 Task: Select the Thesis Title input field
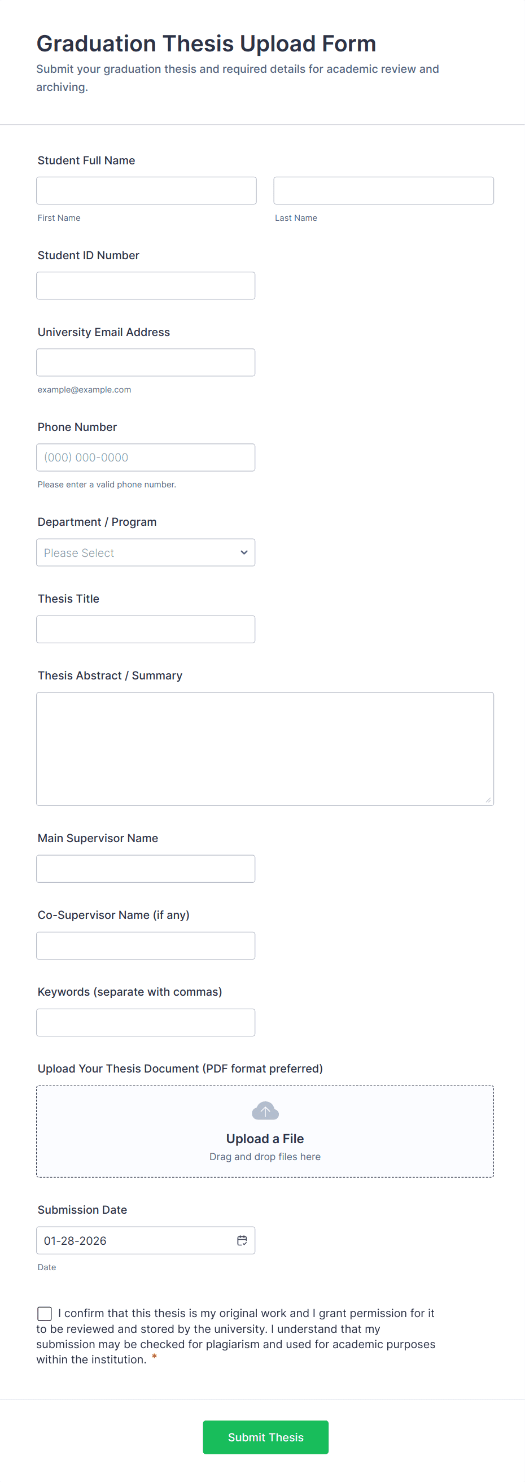146,629
